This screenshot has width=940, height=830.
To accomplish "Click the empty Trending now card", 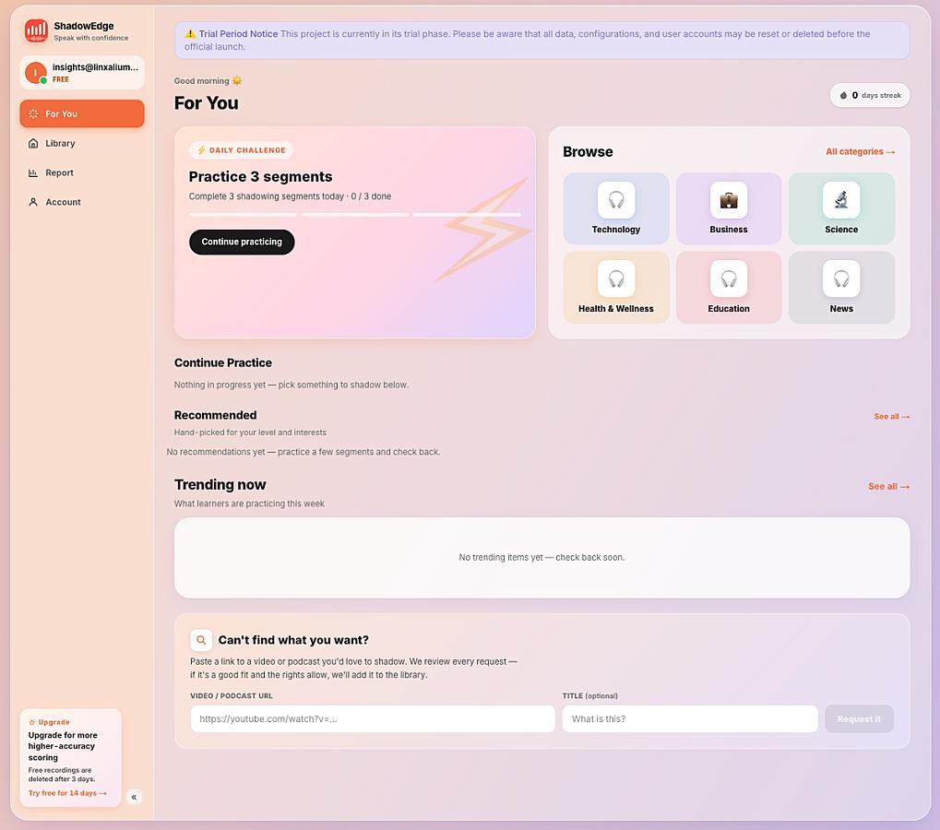I will [x=541, y=557].
